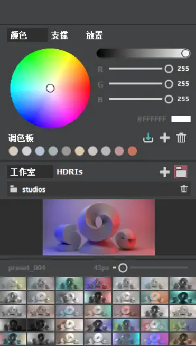Choose the cyan-edged purple thumbnail in bottom row
The width and height of the screenshot is (196, 346).
(126, 339)
